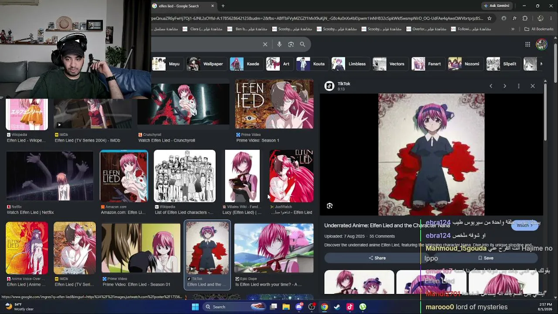Viewport: 558px width, 314px height.
Task: Open the Netflix 'Watch Elfen Lied' thumbnail
Action: [50, 176]
